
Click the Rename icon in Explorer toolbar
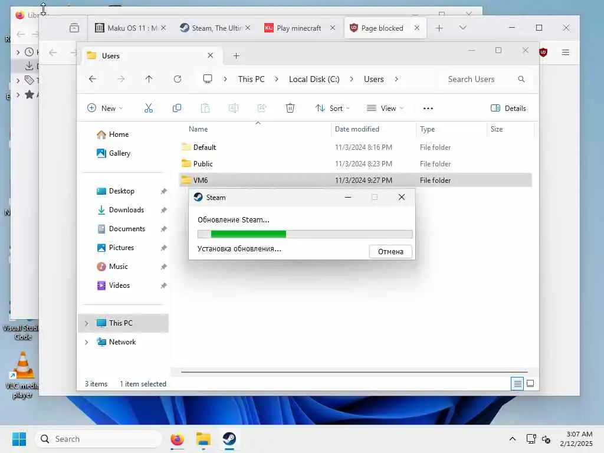click(234, 109)
